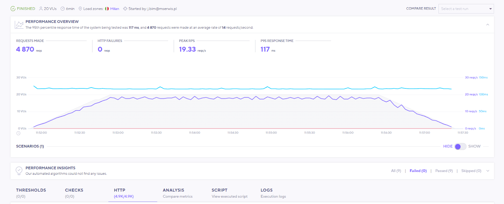Filter insights by Passed (9)
The image size is (504, 204).
444,171
